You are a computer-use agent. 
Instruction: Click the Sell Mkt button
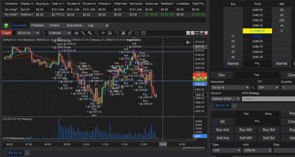[246, 138]
